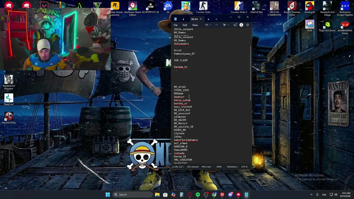Show hidden system tray icons

tap(311, 195)
